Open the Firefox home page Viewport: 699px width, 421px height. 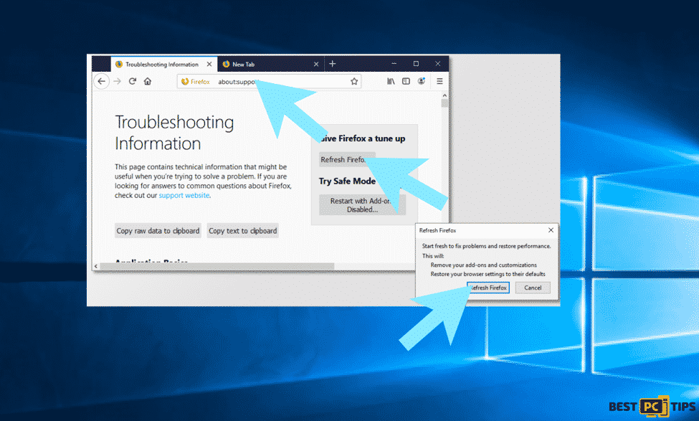(148, 81)
